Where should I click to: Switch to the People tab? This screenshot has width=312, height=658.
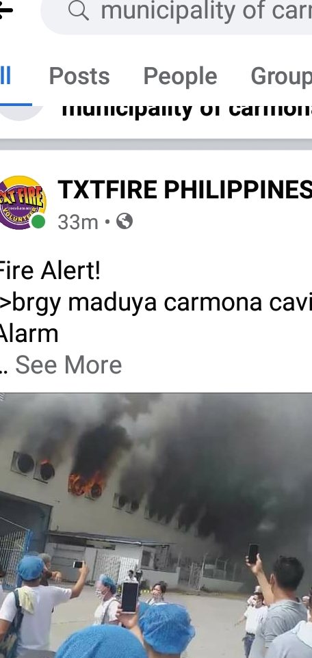(x=180, y=77)
